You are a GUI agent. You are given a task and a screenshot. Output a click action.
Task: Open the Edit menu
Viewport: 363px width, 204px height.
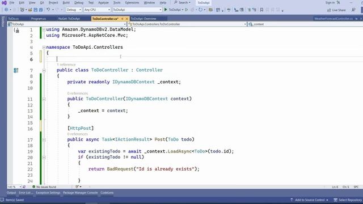coord(22,2)
